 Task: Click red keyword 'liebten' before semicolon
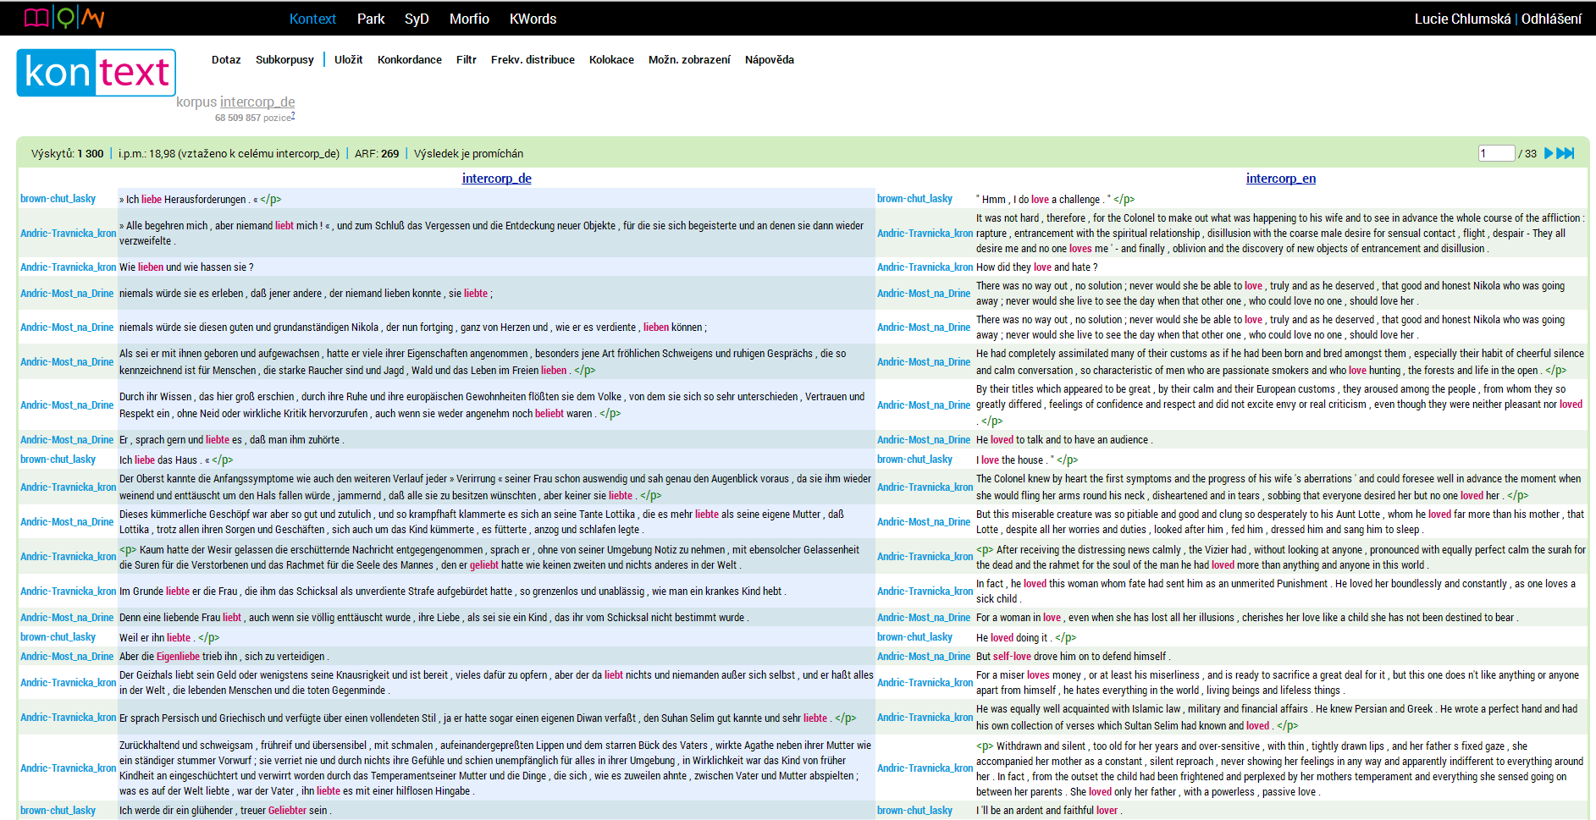click(476, 294)
